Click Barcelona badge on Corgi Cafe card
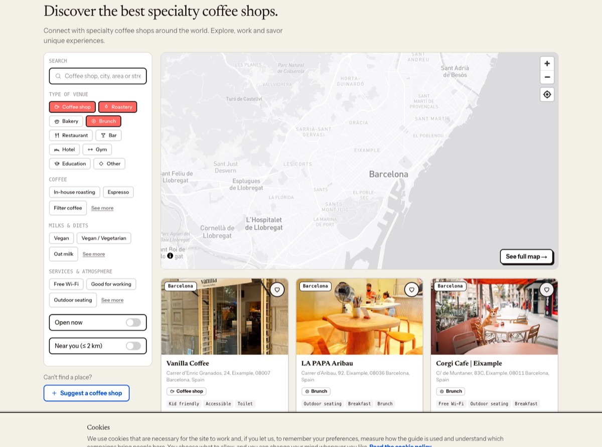This screenshot has width=602, height=447. 450,286
